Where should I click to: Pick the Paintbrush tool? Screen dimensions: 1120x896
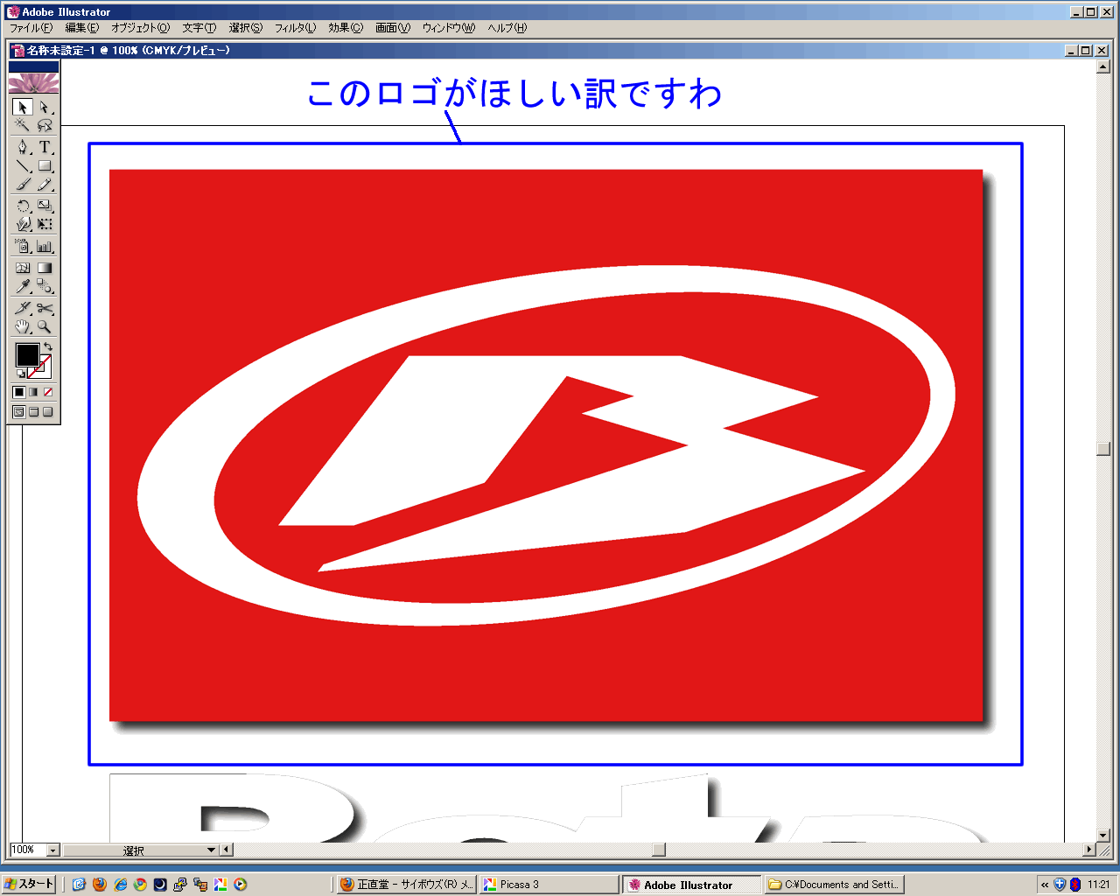pyautogui.click(x=24, y=184)
